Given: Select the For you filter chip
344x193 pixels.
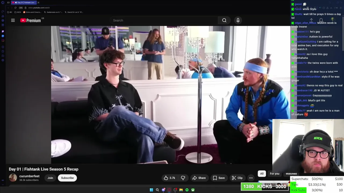Looking at the screenshot, I should coord(275,174).
